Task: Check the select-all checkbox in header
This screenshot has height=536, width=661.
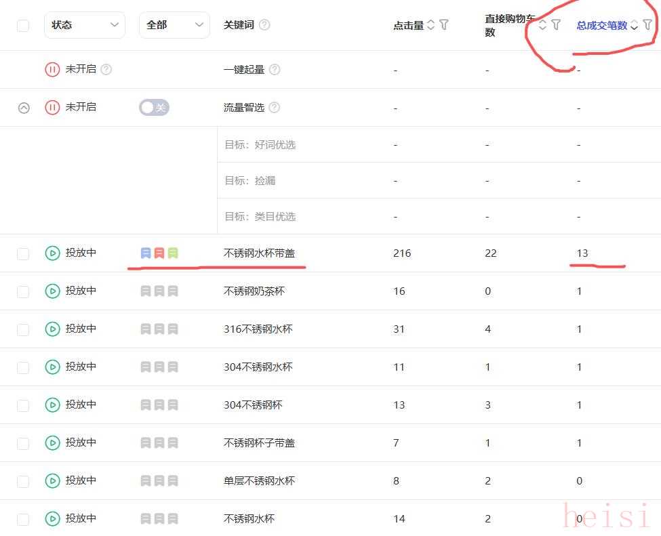Action: 23,25
